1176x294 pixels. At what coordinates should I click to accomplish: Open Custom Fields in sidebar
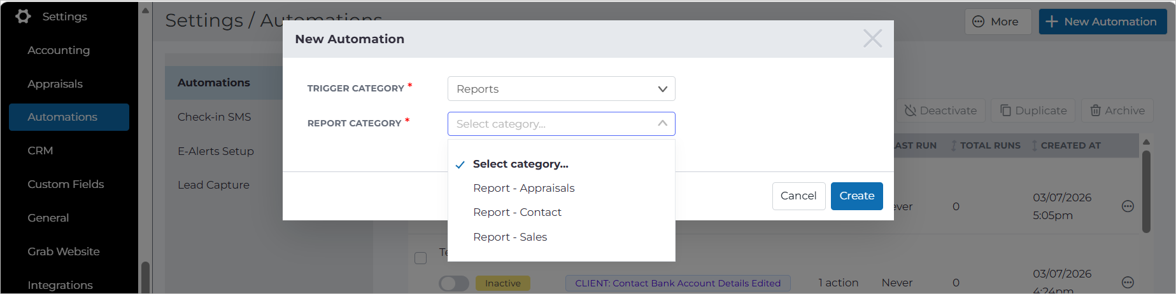point(66,184)
